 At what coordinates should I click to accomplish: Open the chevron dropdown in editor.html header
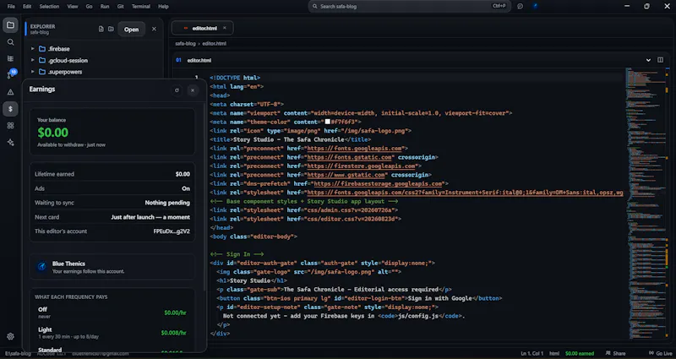(648, 60)
